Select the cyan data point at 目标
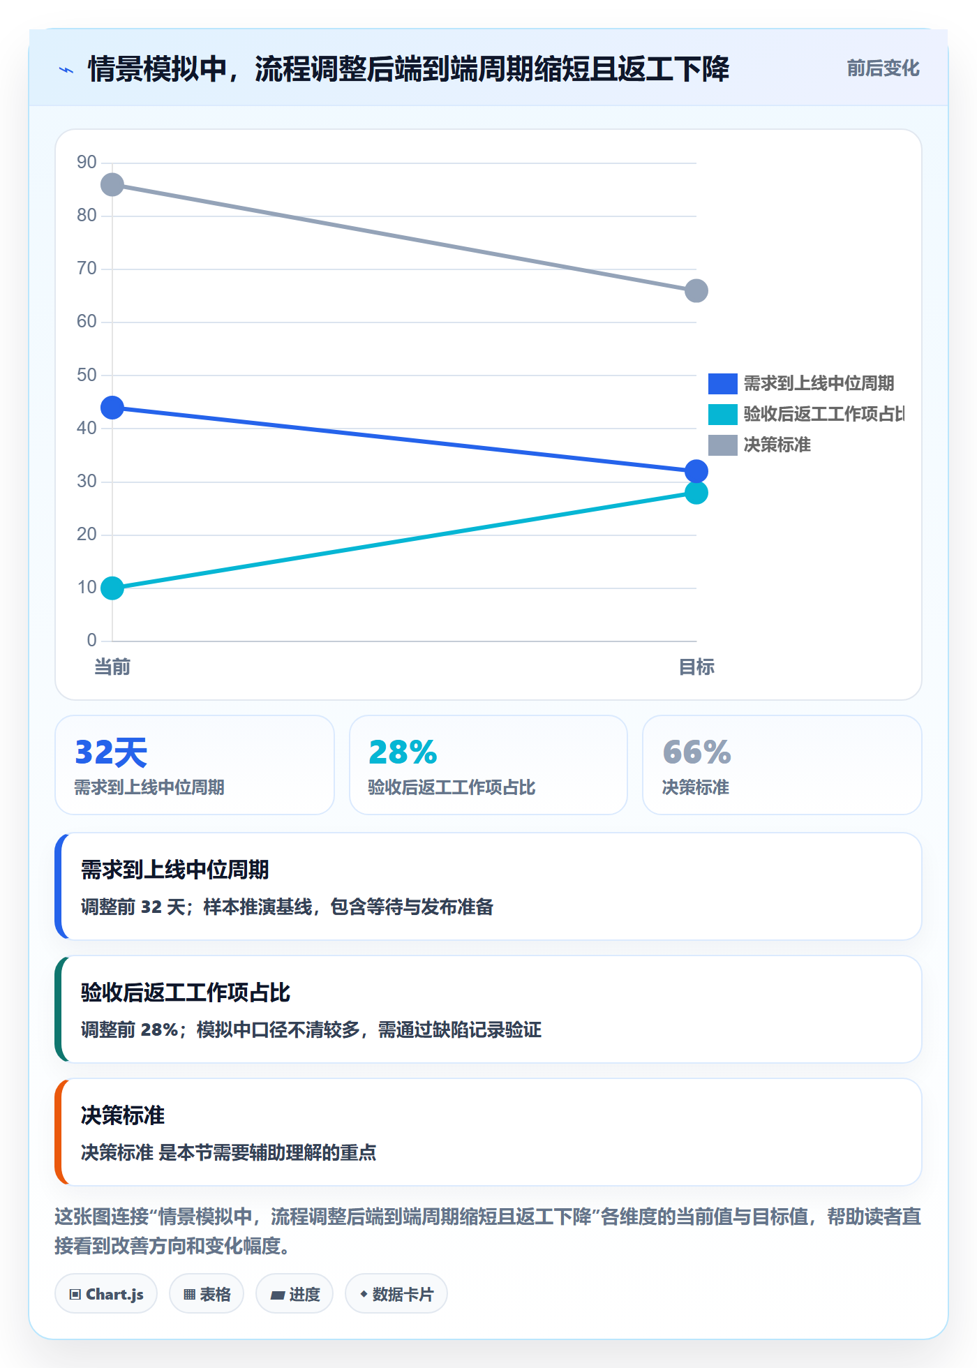 coord(696,493)
